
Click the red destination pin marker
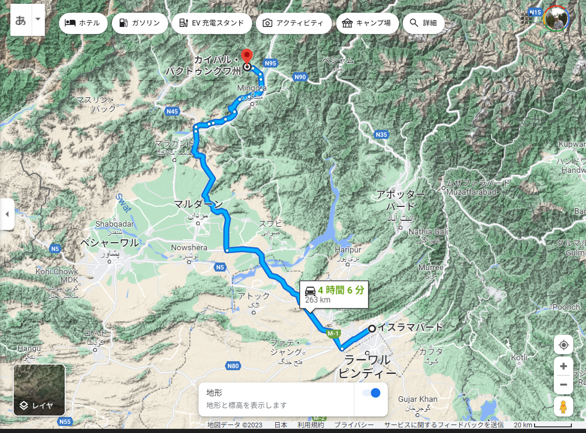(x=246, y=56)
